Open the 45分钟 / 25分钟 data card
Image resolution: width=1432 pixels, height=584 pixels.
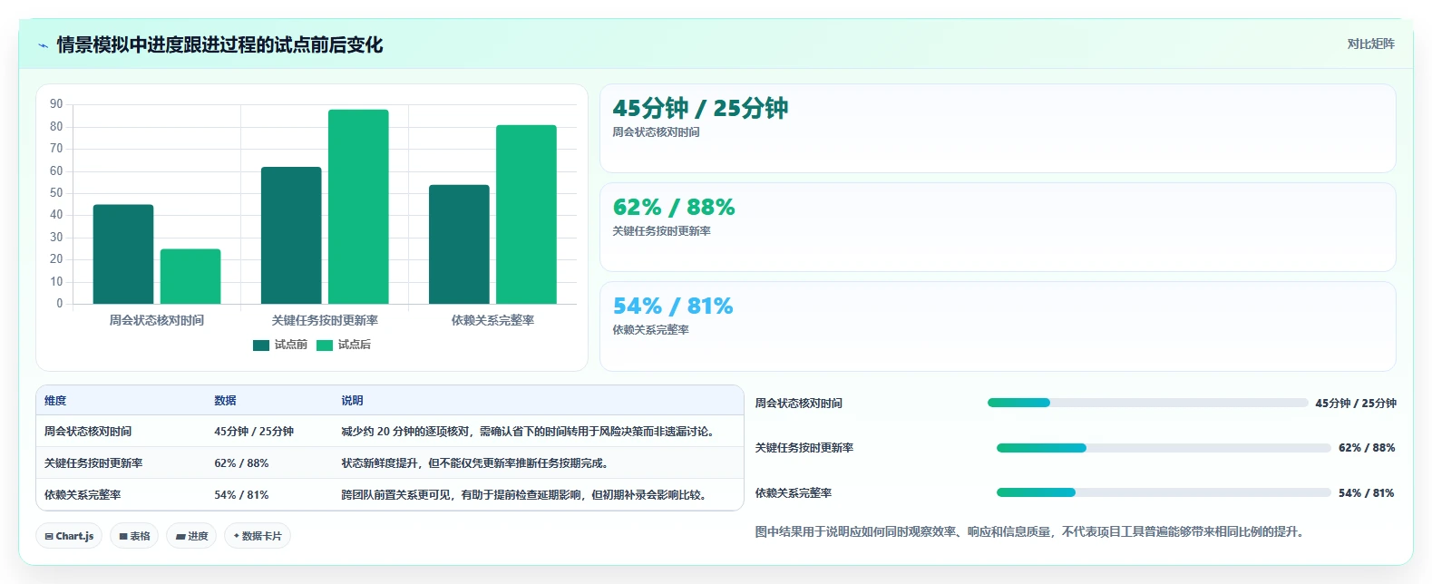(x=998, y=128)
